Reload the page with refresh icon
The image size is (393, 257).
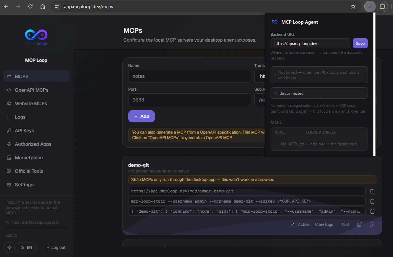[30, 6]
